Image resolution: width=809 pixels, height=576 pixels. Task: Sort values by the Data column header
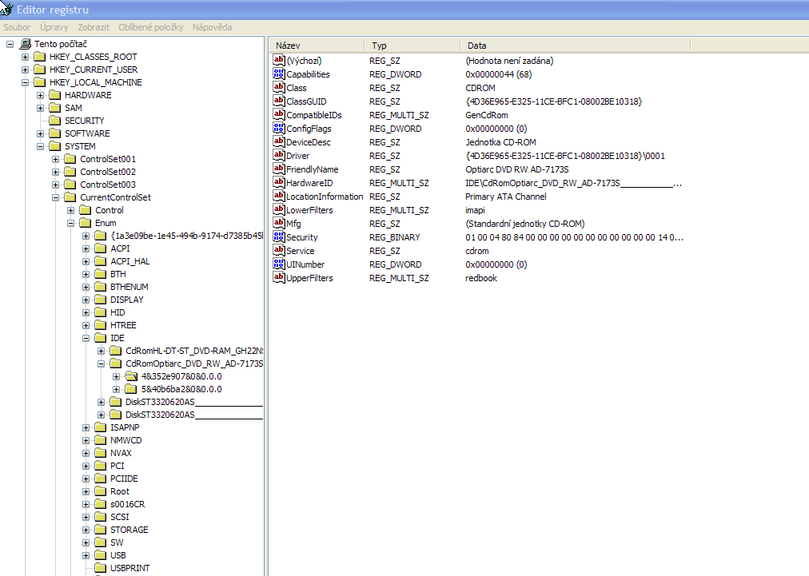pyautogui.click(x=575, y=46)
